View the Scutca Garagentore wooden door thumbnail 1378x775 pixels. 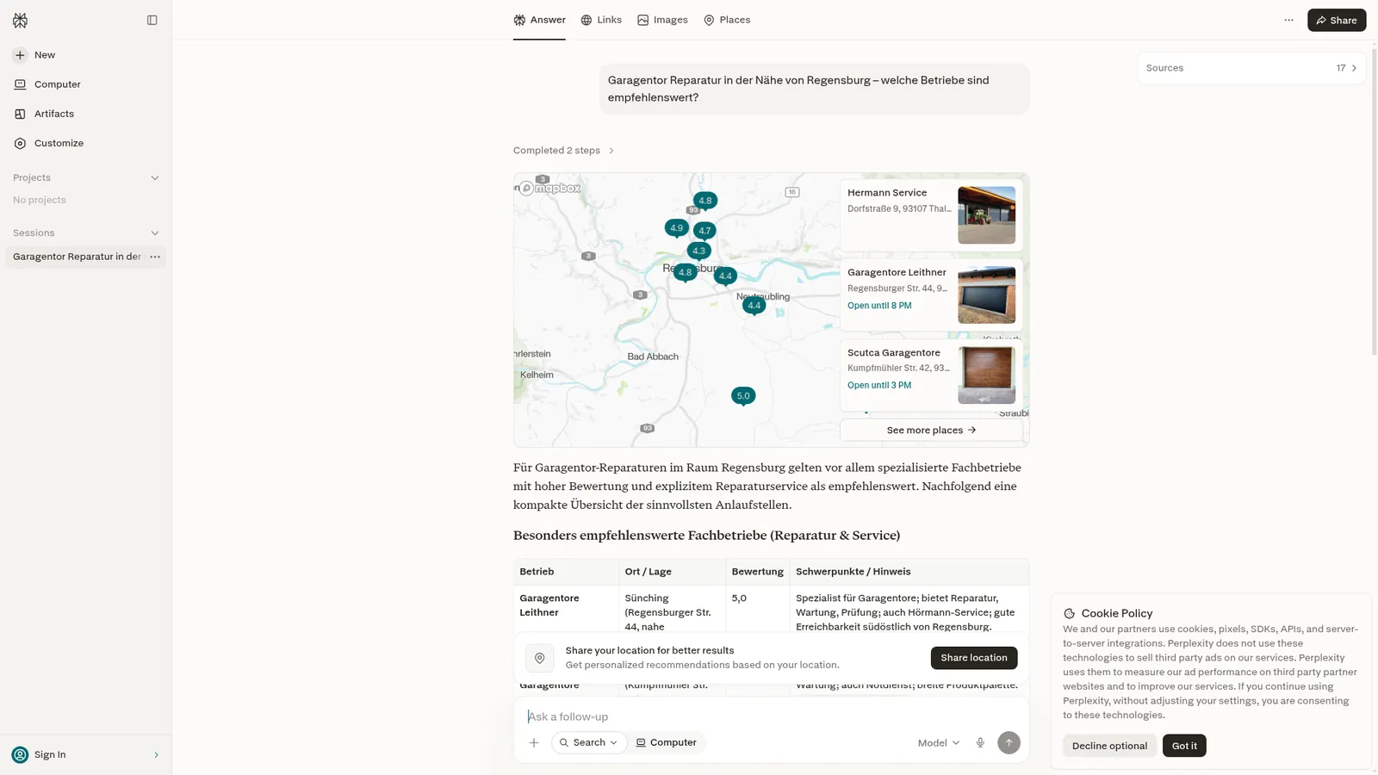click(986, 375)
